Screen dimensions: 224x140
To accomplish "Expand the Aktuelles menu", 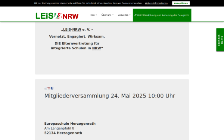I will pyautogui.click(x=124, y=15).
